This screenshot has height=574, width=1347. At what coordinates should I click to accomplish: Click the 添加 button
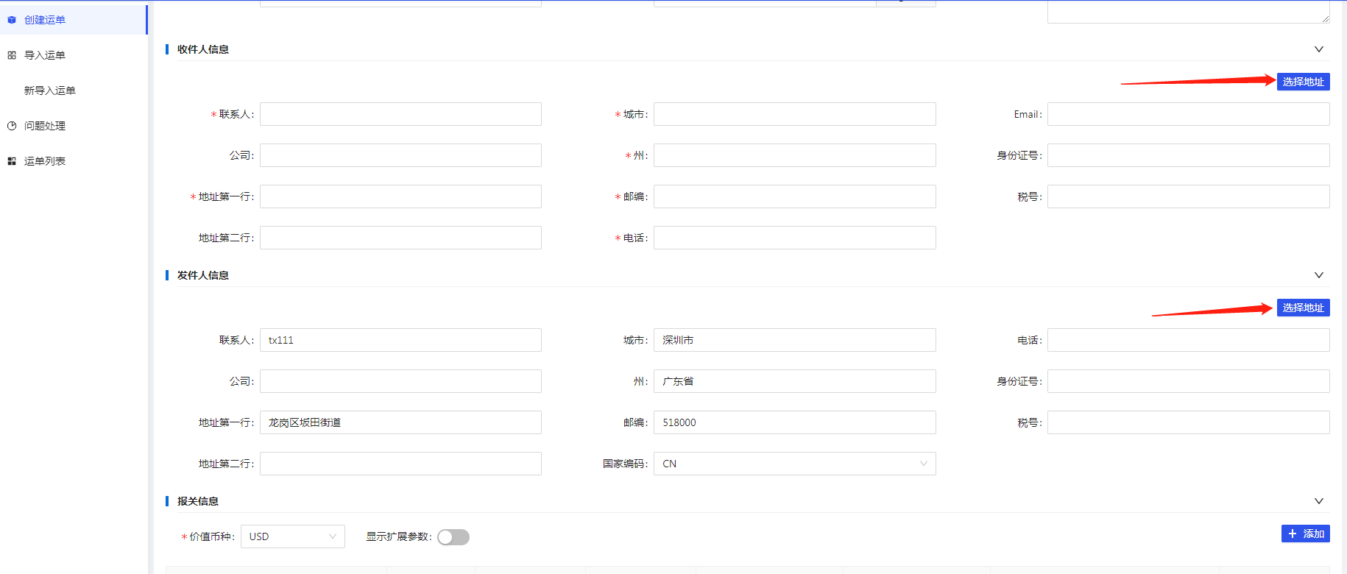(1306, 534)
